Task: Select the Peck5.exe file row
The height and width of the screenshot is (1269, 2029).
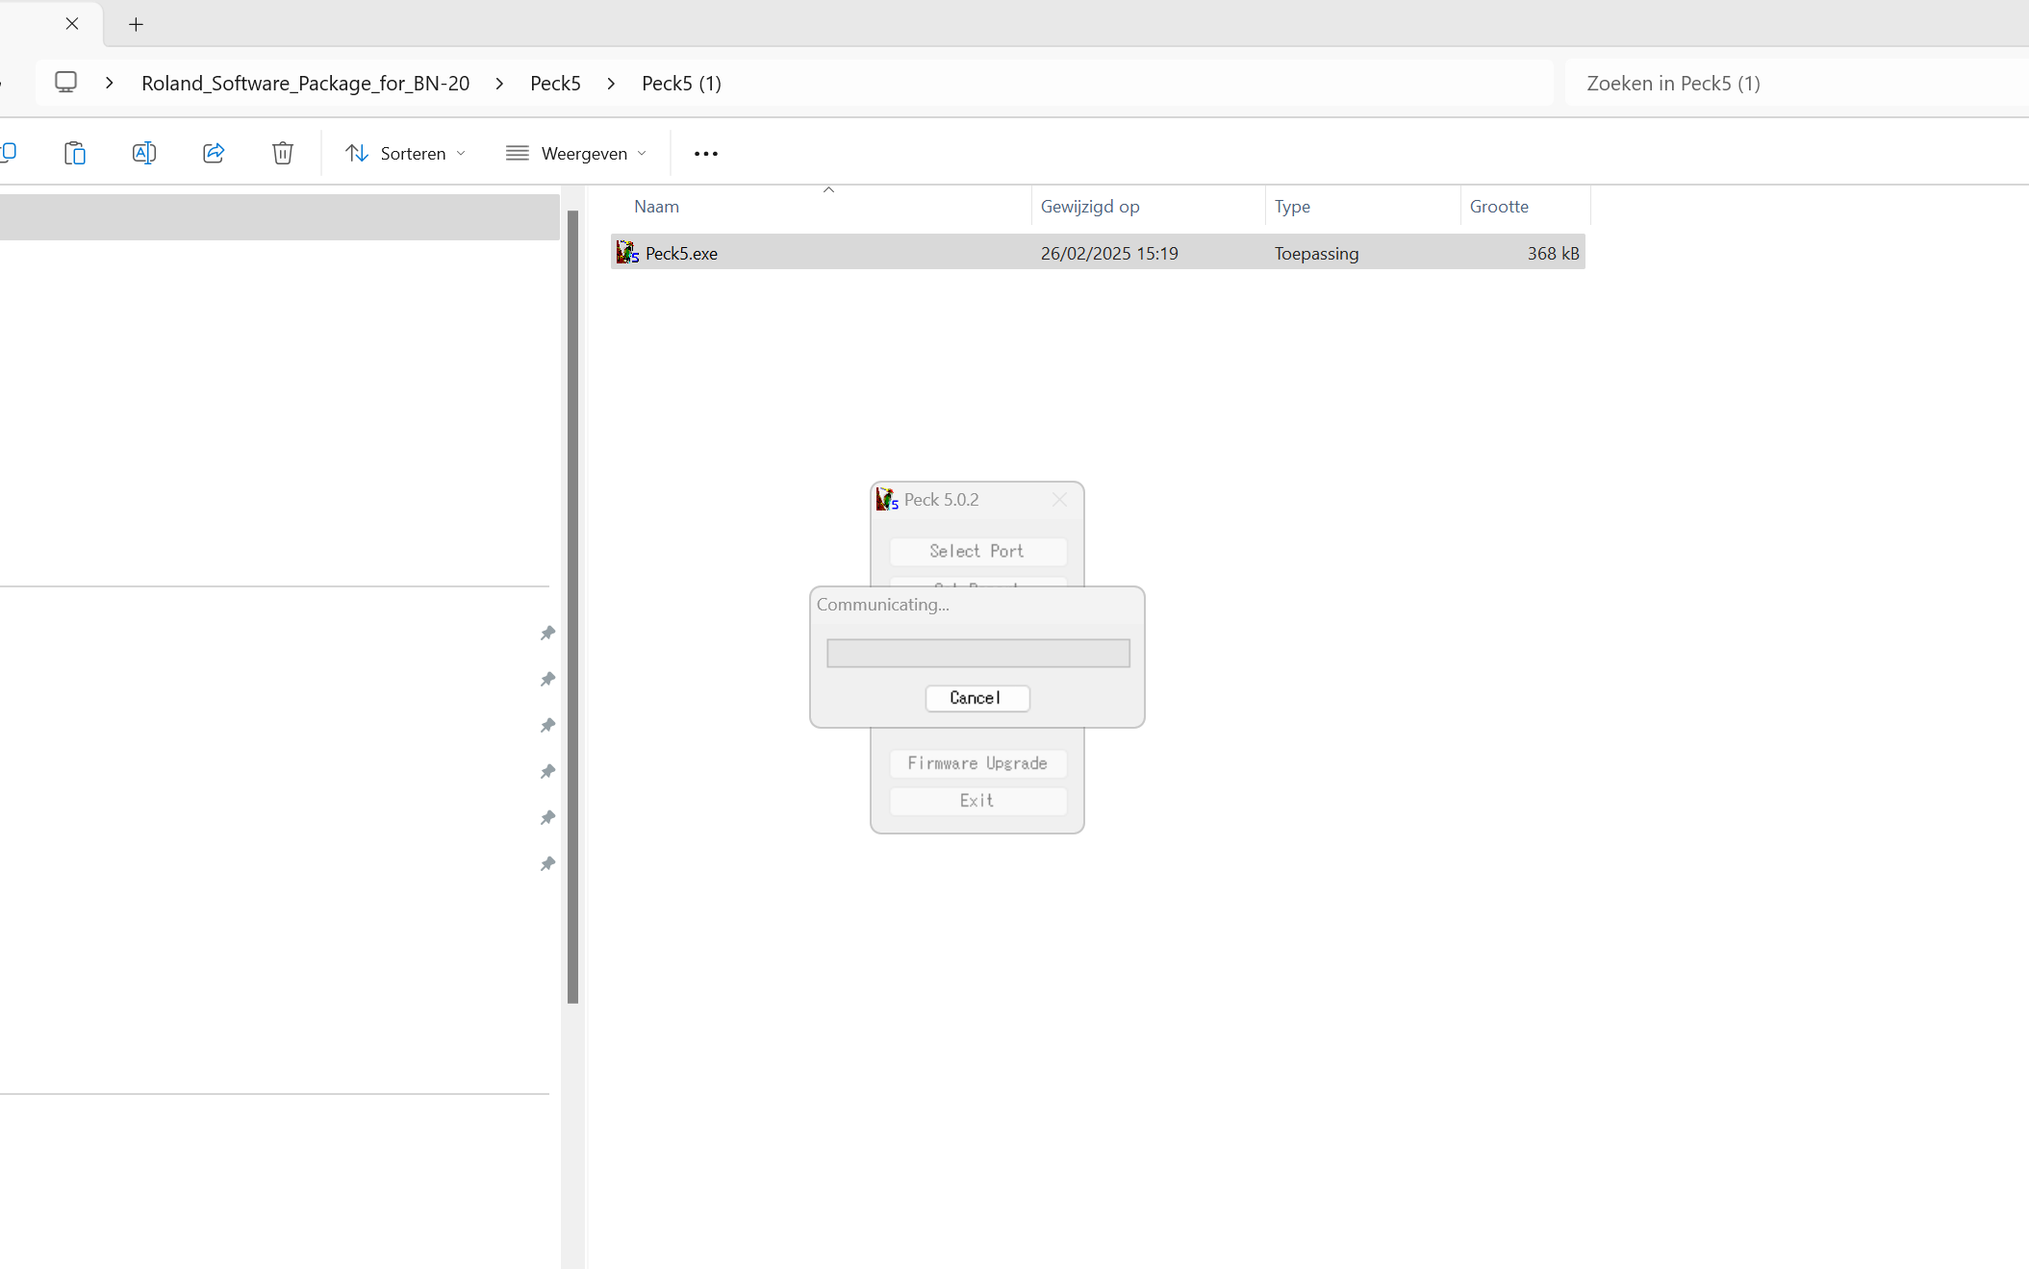Action: [1098, 253]
